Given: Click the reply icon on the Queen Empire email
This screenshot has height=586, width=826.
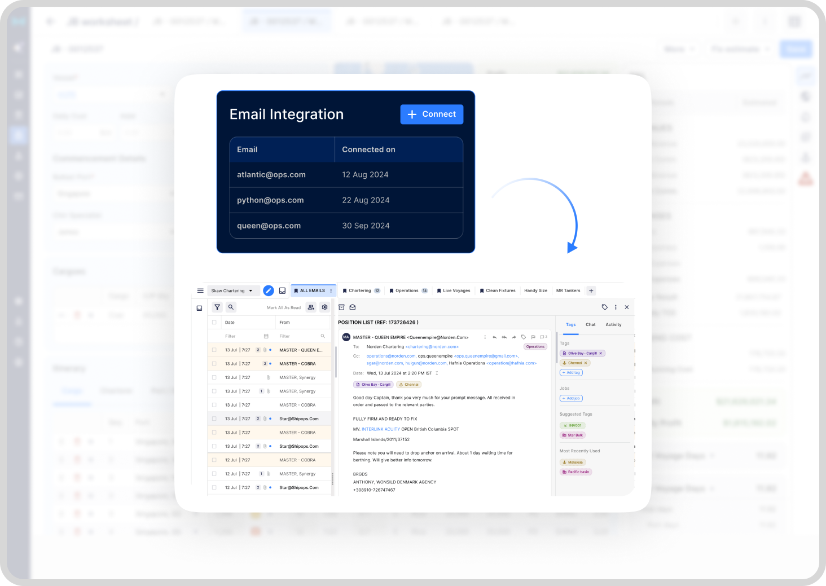Looking at the screenshot, I should pos(494,337).
